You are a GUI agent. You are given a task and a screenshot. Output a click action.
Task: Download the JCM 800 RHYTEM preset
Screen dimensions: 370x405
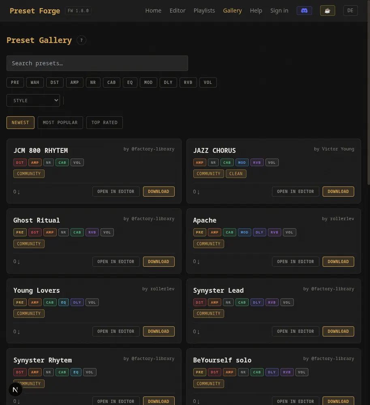click(x=158, y=191)
